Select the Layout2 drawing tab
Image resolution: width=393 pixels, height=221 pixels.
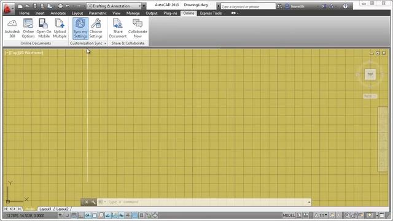tap(62, 209)
